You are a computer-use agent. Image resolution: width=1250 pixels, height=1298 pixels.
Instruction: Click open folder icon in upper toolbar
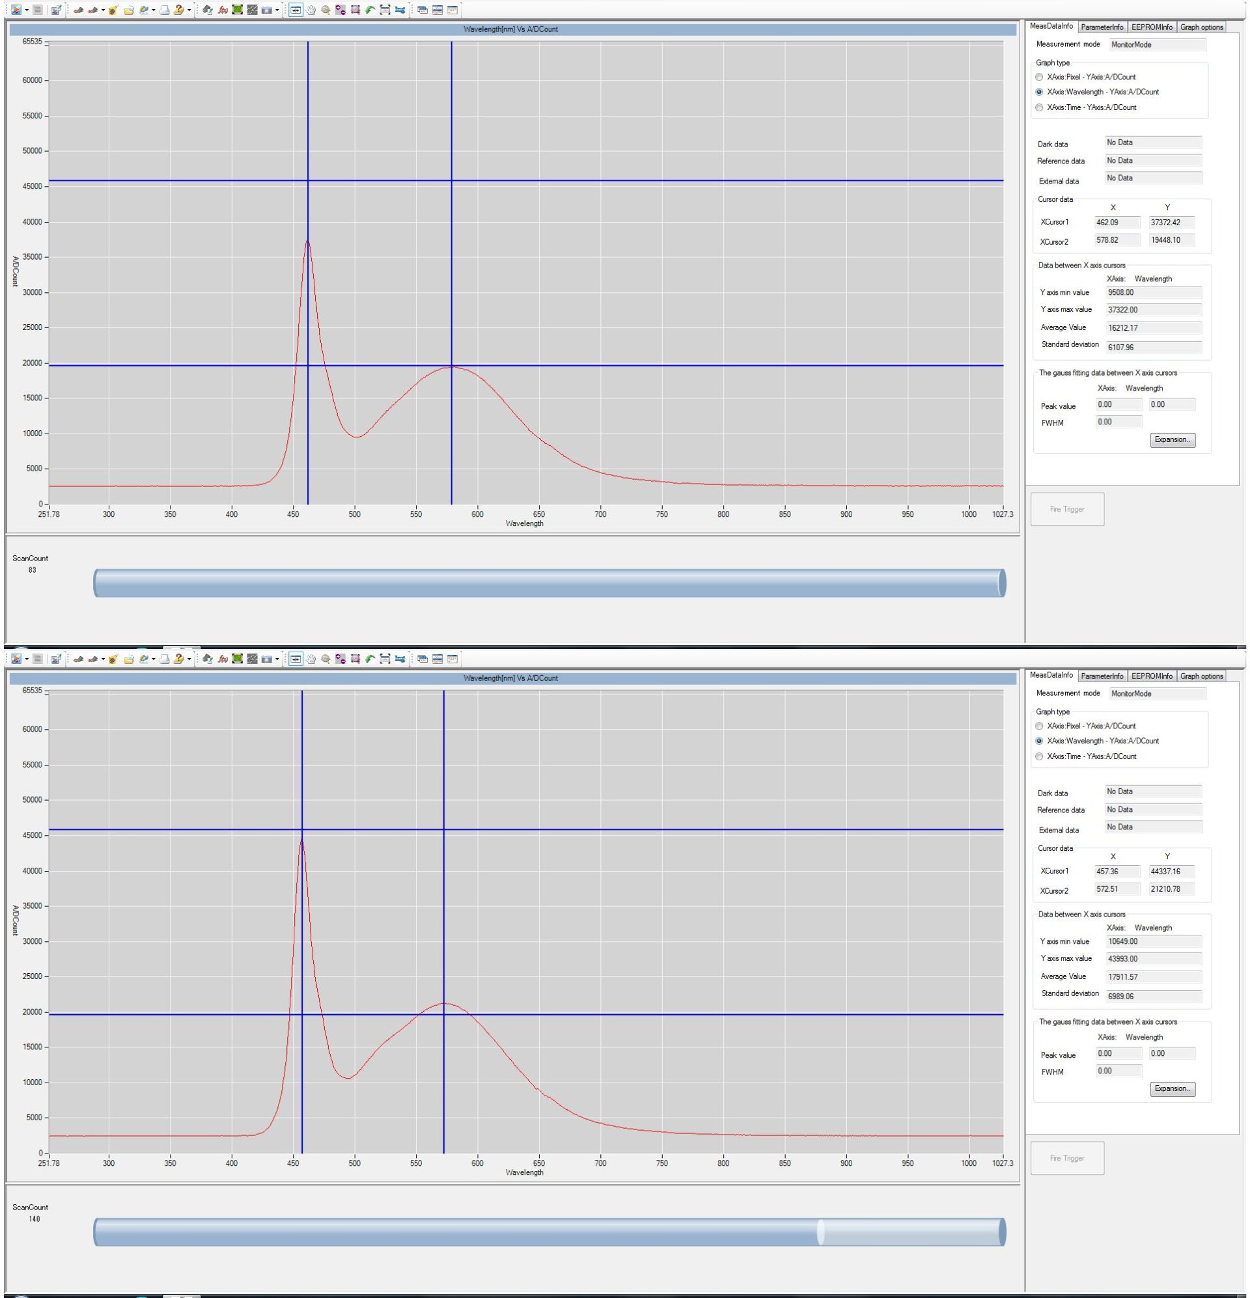coord(128,10)
